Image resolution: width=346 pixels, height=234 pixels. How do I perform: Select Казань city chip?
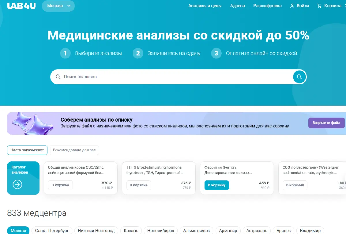(131, 231)
